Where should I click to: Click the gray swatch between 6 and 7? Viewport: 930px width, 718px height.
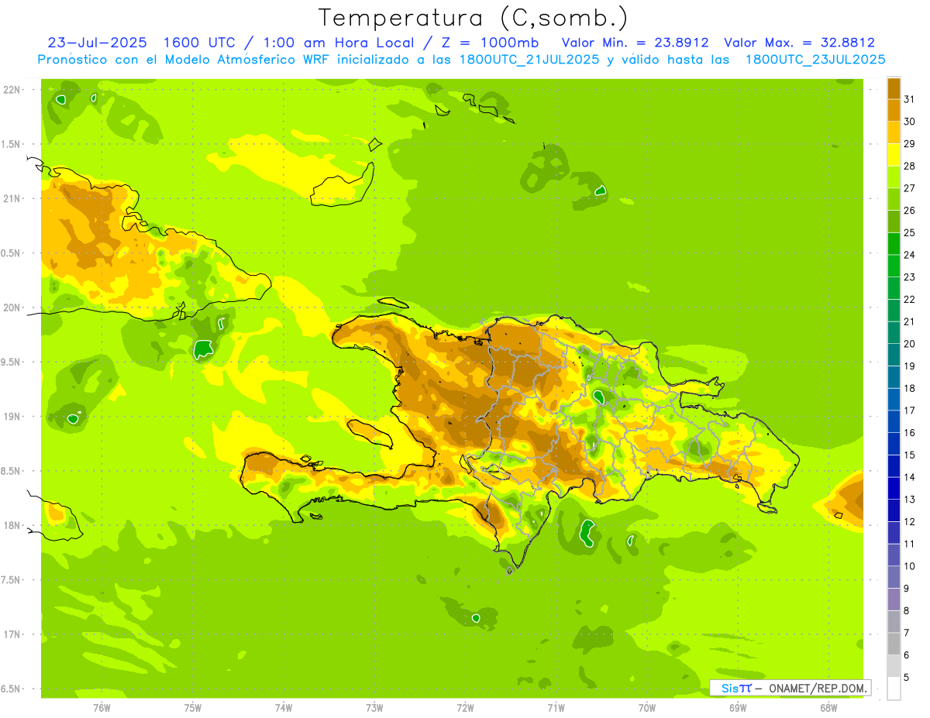(x=894, y=644)
